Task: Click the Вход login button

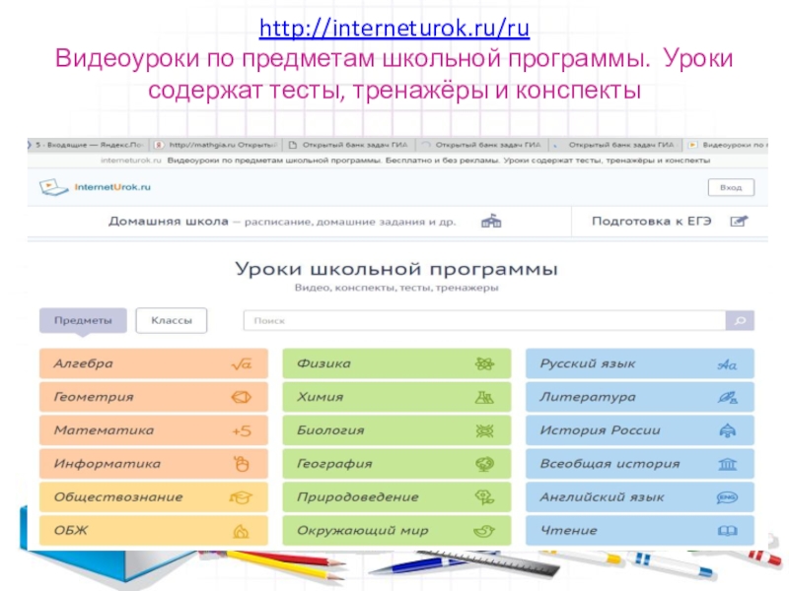Action: (x=731, y=187)
